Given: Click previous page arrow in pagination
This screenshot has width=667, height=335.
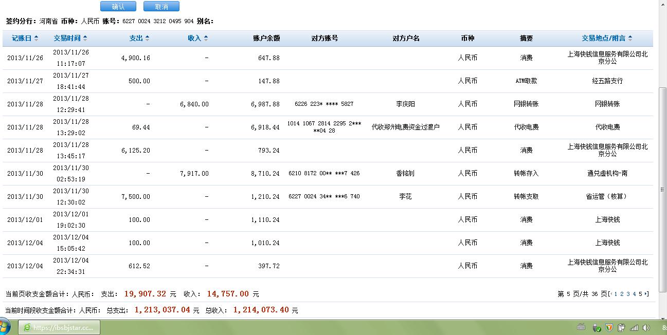Looking at the screenshot, I should [610, 294].
